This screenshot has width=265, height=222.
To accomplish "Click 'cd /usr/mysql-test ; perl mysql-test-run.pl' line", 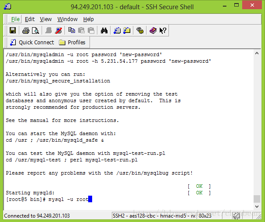I will pyautogui.click(x=72, y=160).
